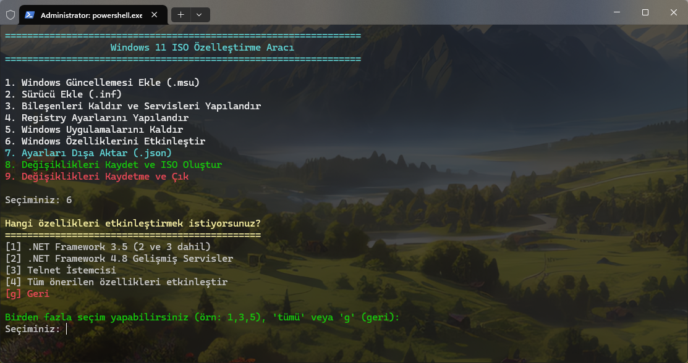Close the terminal window
The width and height of the screenshot is (688, 363).
click(674, 12)
